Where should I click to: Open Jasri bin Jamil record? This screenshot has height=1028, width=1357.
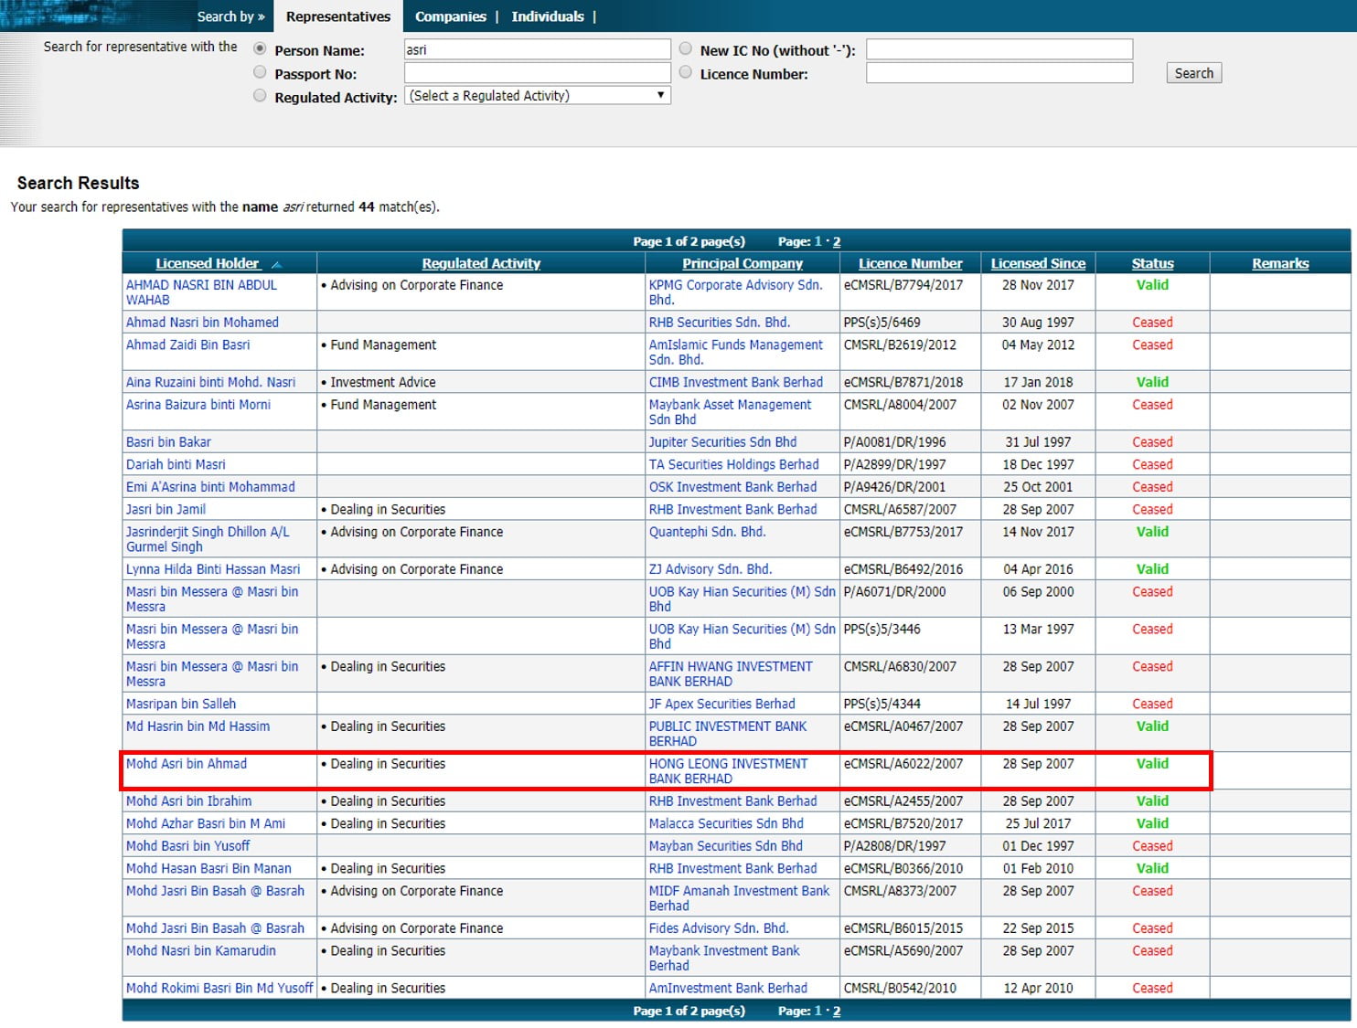(x=166, y=509)
